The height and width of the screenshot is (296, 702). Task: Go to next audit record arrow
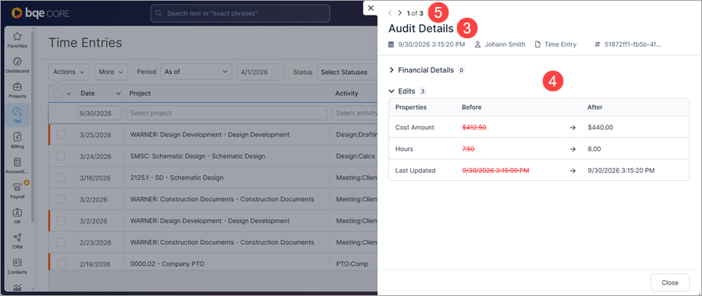point(400,13)
